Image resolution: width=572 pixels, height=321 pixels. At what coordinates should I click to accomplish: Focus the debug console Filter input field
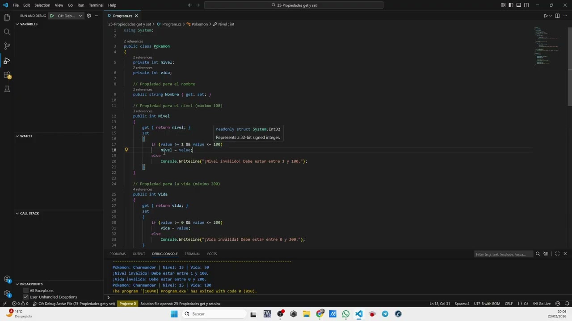point(503,254)
